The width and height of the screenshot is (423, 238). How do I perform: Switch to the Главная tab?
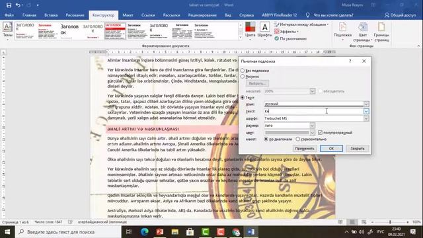29,15
